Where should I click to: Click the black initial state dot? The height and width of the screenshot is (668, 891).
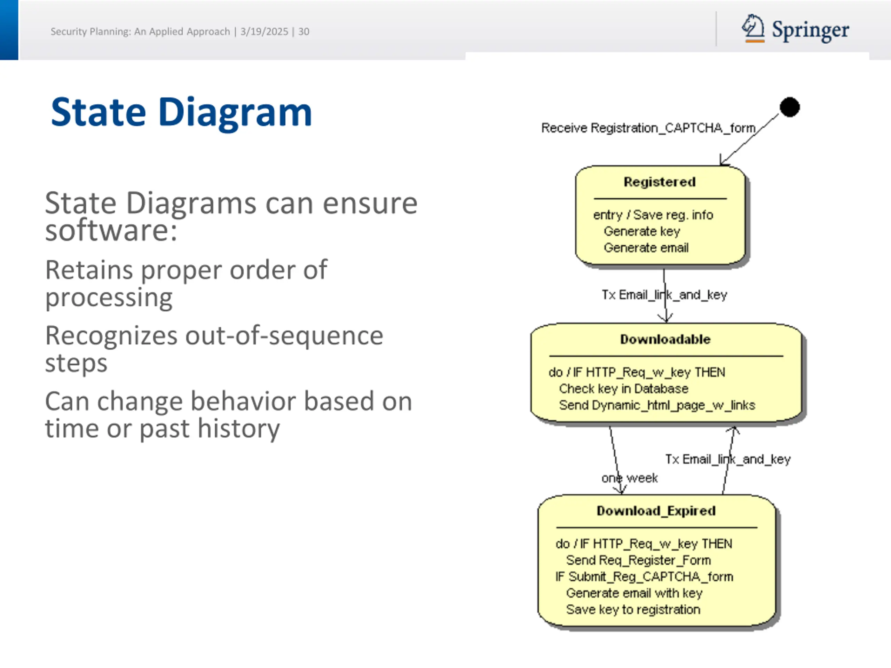(789, 107)
